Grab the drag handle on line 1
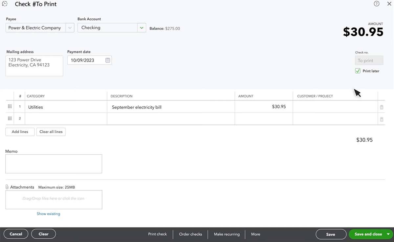394x242 pixels. coord(10,106)
